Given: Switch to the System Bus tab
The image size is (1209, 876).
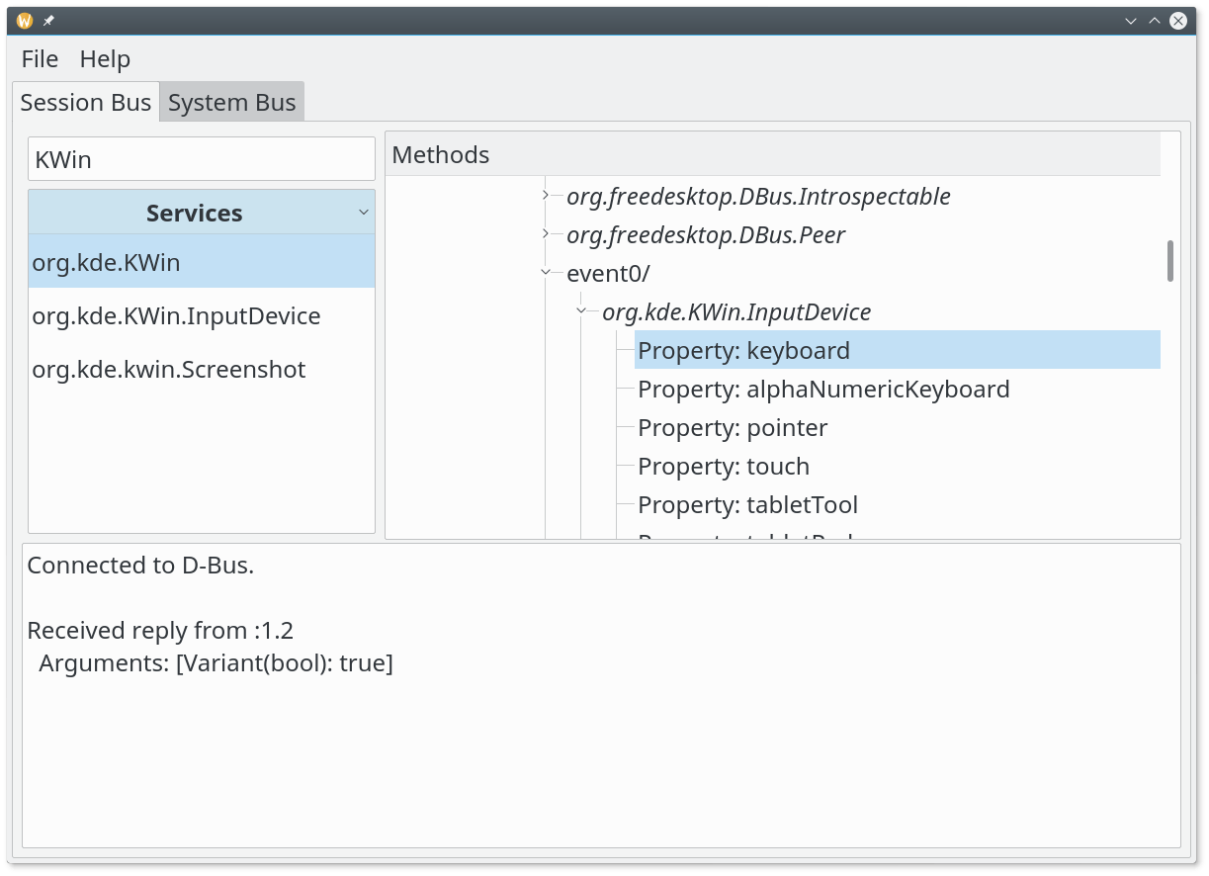Looking at the screenshot, I should pos(231,103).
